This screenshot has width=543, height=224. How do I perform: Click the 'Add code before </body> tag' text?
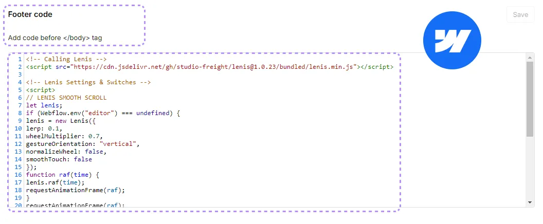tap(55, 38)
